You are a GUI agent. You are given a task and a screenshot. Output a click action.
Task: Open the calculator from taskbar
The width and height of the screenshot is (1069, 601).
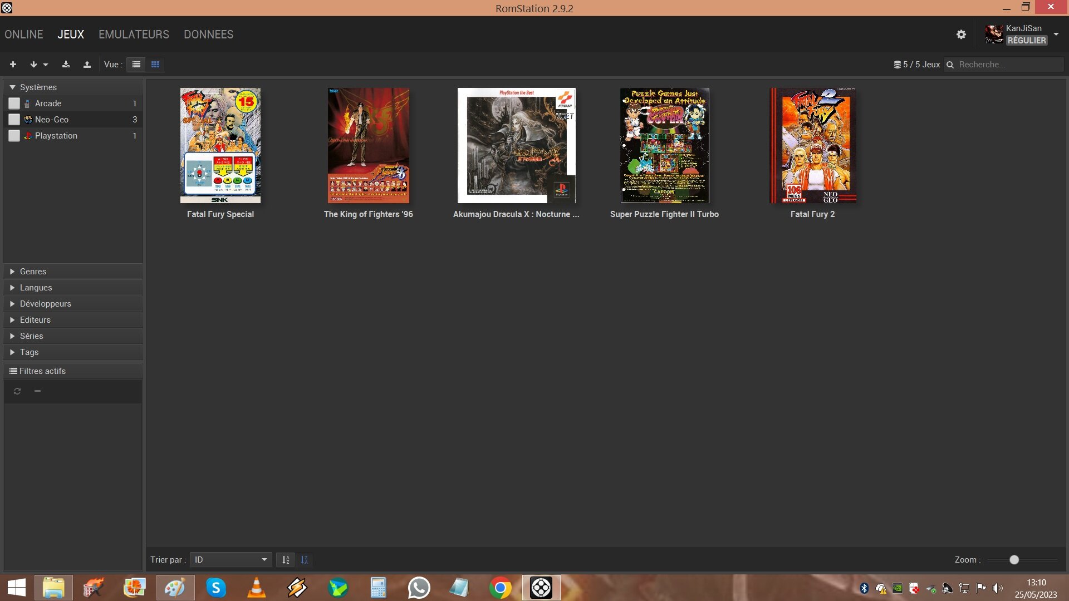tap(378, 588)
